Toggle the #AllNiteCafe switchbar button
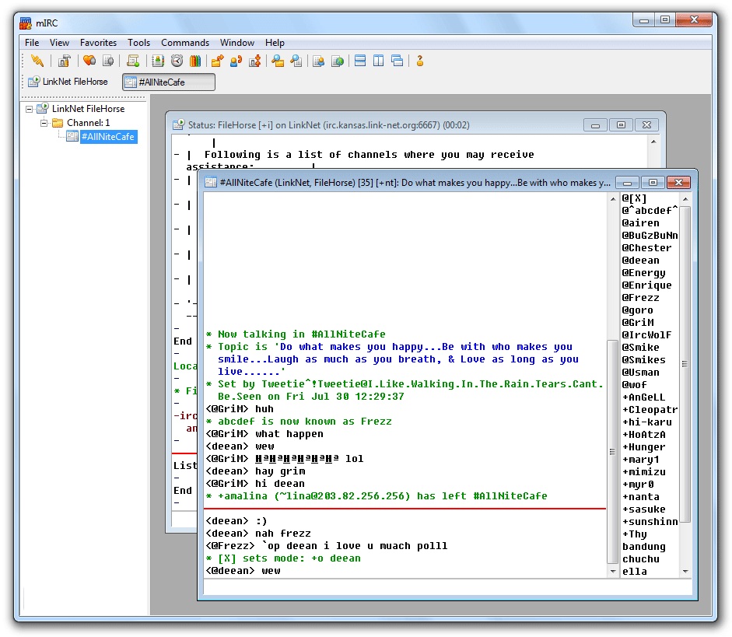Image resolution: width=732 pixels, height=637 pixels. click(168, 82)
